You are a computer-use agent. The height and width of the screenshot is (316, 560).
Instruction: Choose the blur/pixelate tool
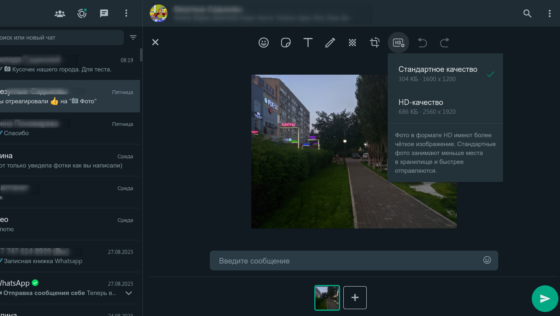[x=352, y=42]
